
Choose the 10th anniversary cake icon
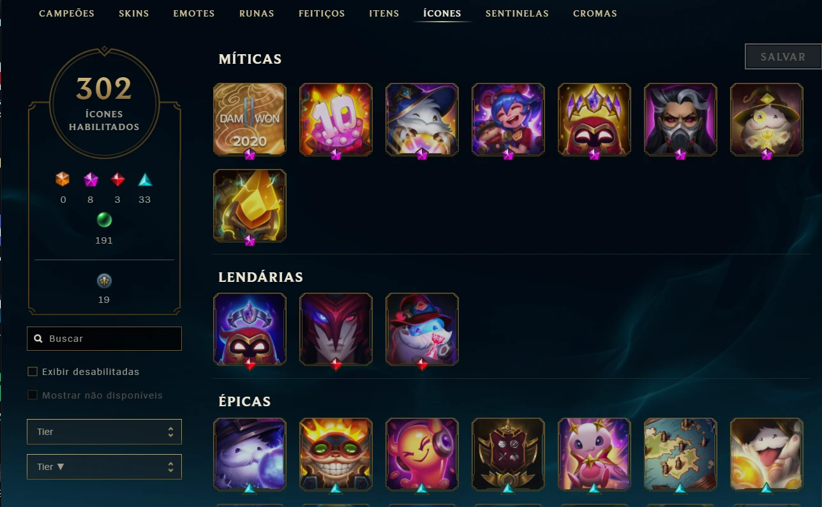(x=336, y=119)
